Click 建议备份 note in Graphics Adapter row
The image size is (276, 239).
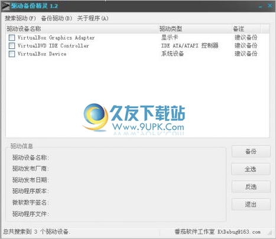(246, 37)
